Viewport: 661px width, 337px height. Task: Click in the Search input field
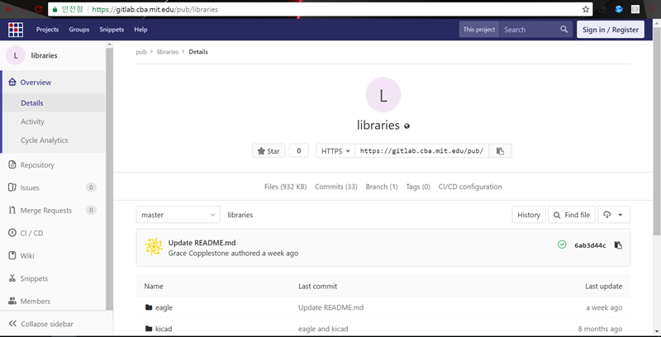click(530, 30)
